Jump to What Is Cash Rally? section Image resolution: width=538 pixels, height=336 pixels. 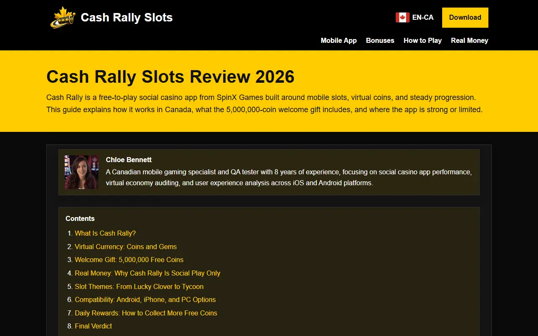tap(105, 233)
